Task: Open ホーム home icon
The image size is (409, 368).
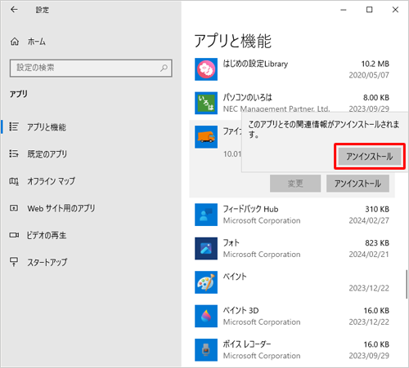Action: pyautogui.click(x=15, y=42)
